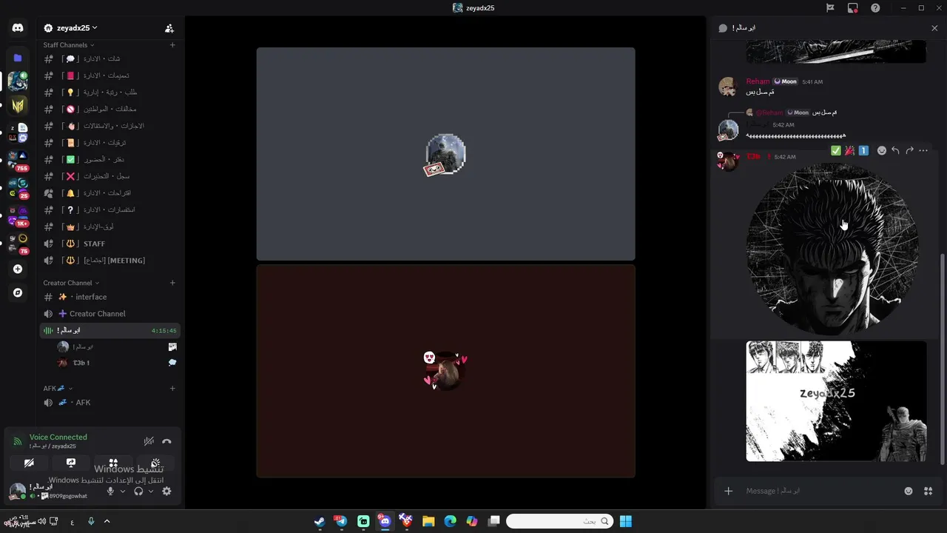Collapse the AFK category
Screen dimensions: 947x533
58,389
